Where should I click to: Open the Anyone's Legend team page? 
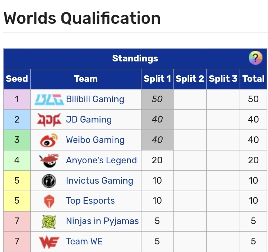tap(101, 161)
